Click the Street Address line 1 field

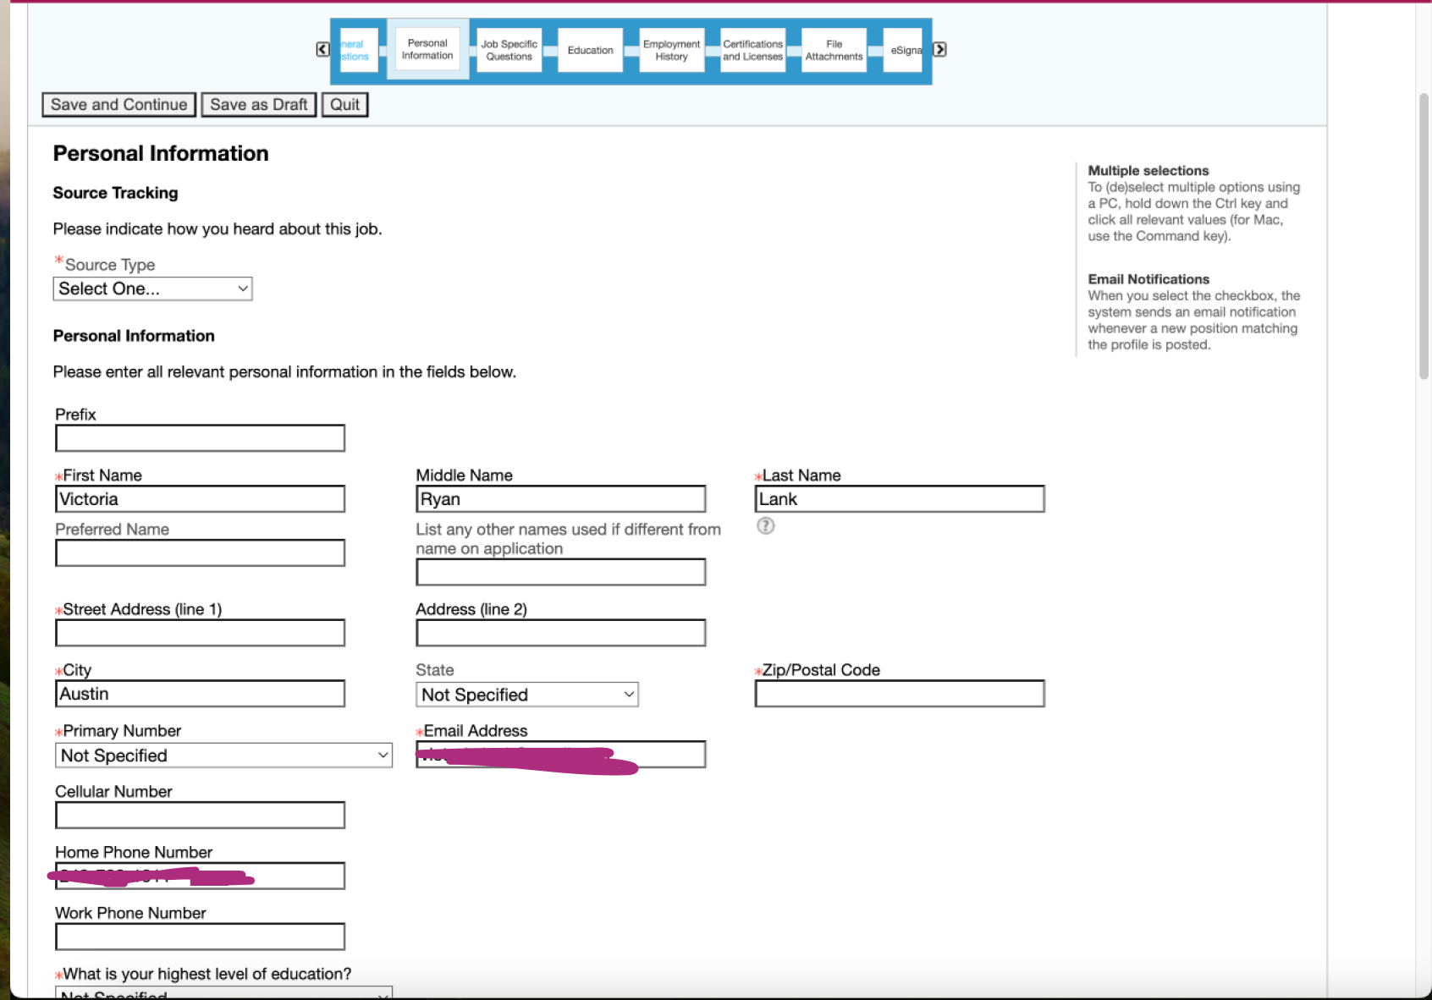(200, 633)
